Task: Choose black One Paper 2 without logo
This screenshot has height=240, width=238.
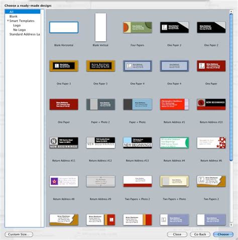Action: pyautogui.click(x=211, y=27)
